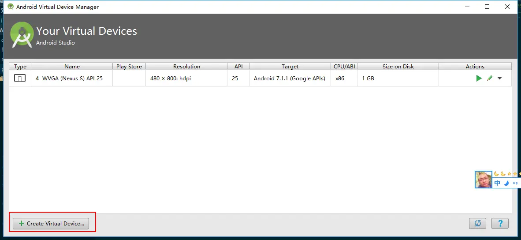Close the Android Virtual Device Manager window
521x240 pixels.
click(x=507, y=7)
